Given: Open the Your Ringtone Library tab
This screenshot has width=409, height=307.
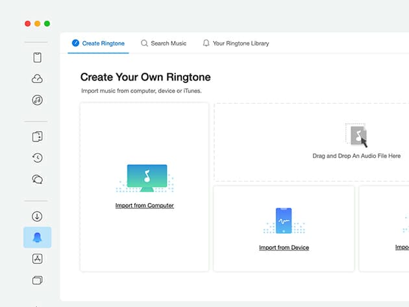Looking at the screenshot, I should 236,43.
